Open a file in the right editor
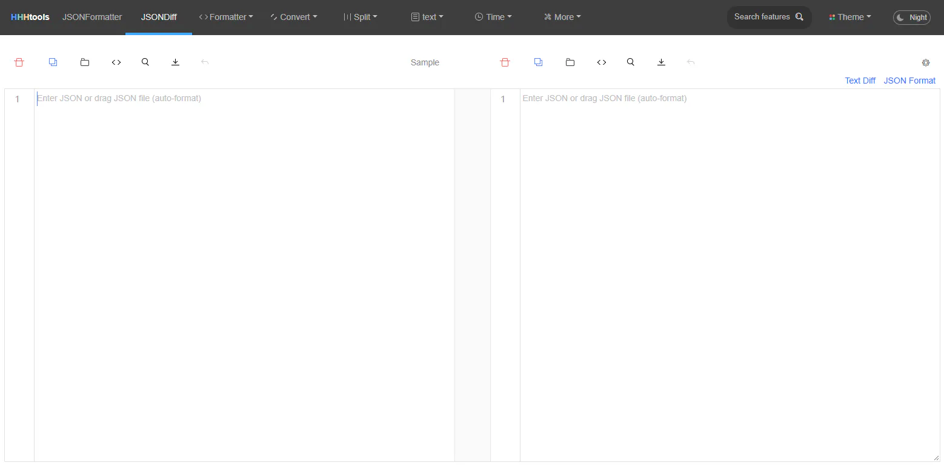 pyautogui.click(x=570, y=62)
